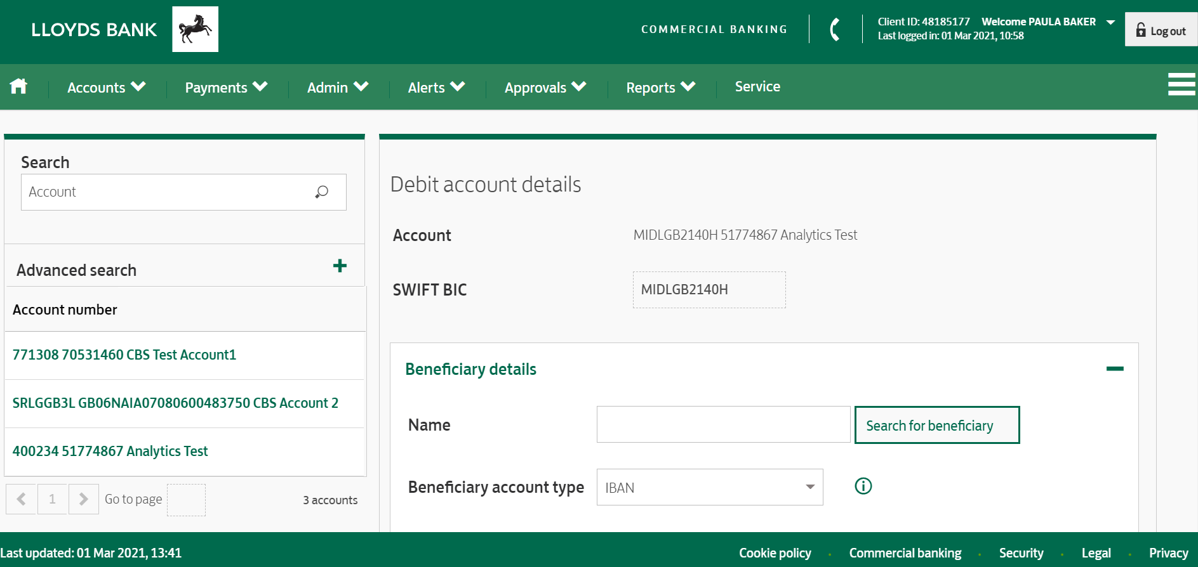This screenshot has height=567, width=1198.
Task: Open Cookie policy footer link
Action: (775, 553)
